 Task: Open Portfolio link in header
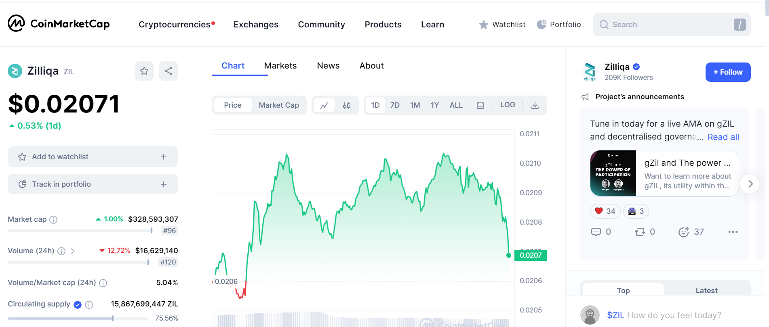(565, 25)
